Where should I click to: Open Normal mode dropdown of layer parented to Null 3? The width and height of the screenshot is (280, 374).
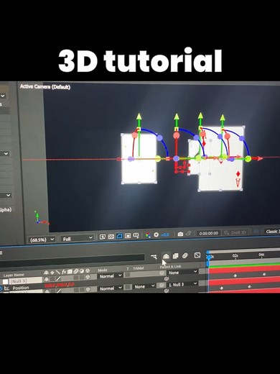[x=111, y=288]
